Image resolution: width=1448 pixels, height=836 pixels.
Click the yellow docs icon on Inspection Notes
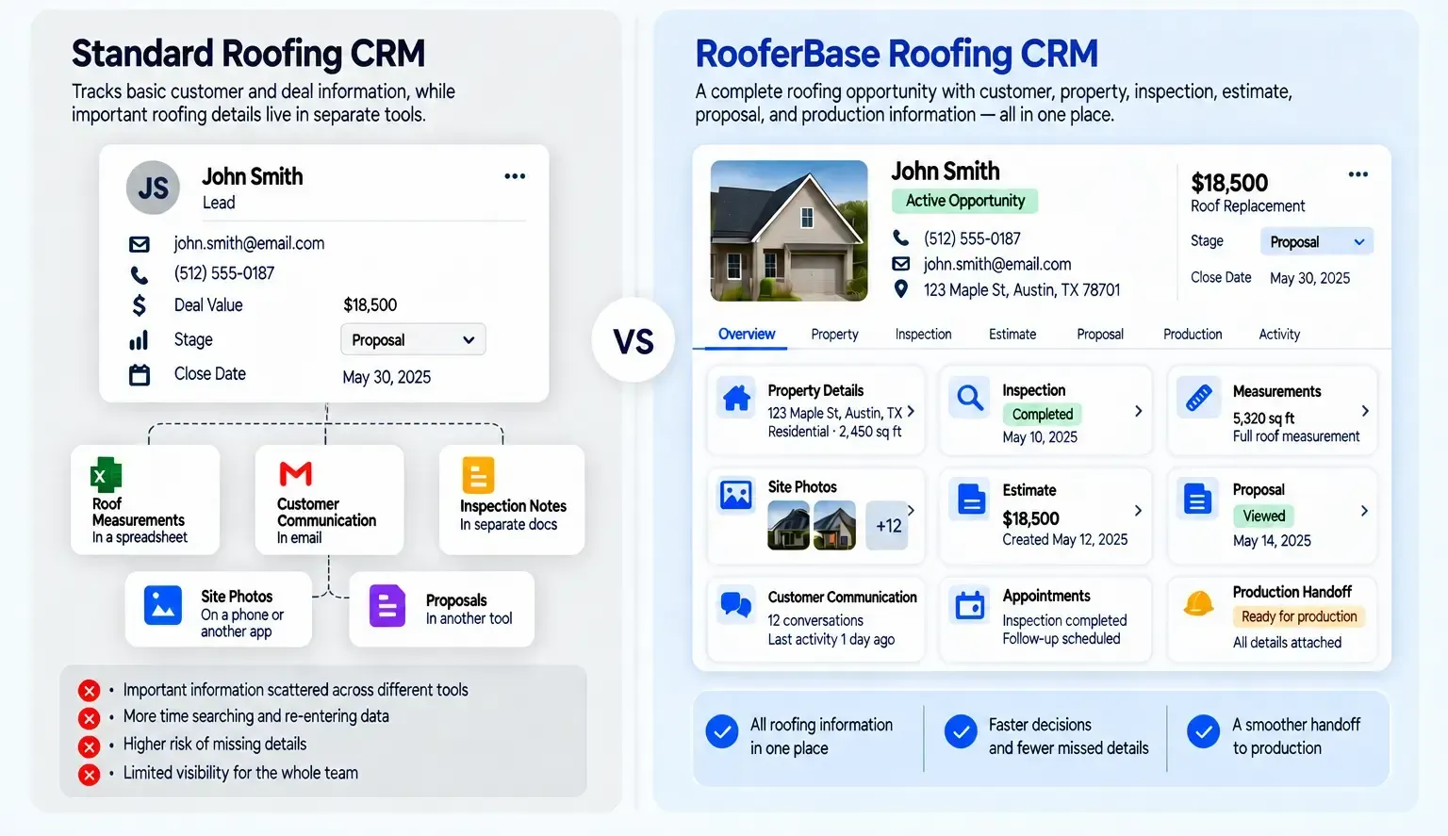pyautogui.click(x=478, y=475)
